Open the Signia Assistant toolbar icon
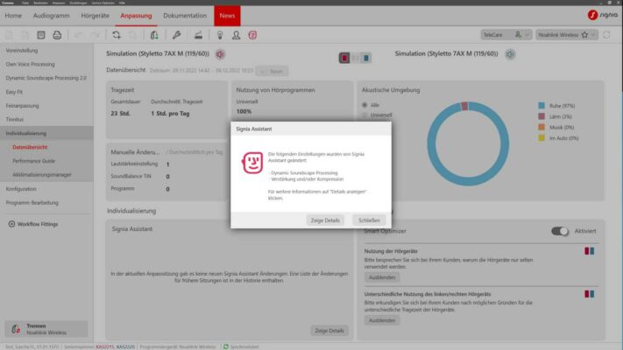 [x=252, y=35]
